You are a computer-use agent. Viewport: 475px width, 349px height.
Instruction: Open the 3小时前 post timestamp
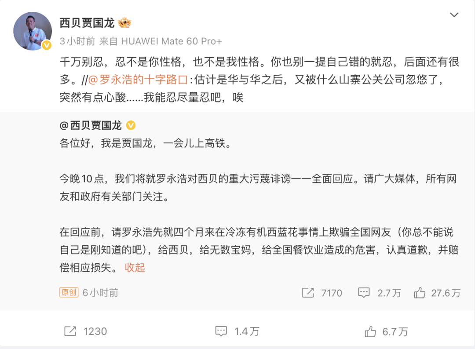click(77, 41)
